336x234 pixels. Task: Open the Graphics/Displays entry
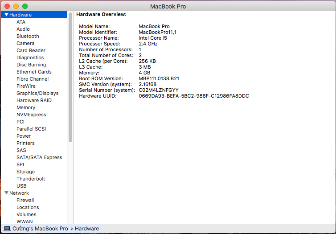coord(37,93)
